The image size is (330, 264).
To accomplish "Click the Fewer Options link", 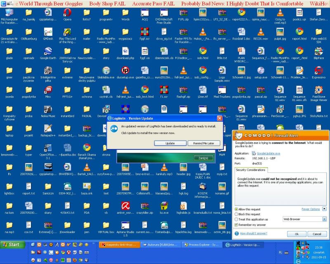I will point(311,209).
